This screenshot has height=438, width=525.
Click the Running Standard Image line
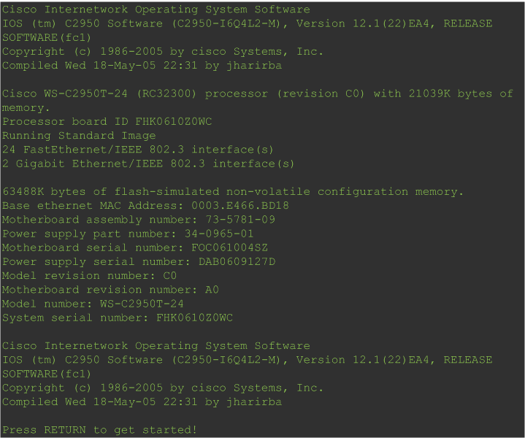[79, 135]
